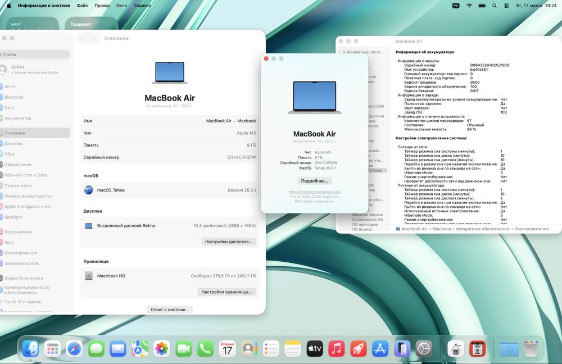Open Reminders from the Dock
Screen dimensions: 562x364
tap(271, 349)
